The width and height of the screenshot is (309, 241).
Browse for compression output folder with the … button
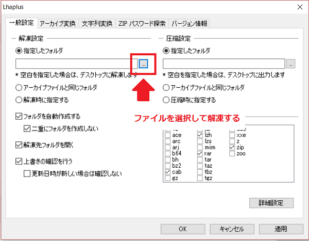click(290, 63)
